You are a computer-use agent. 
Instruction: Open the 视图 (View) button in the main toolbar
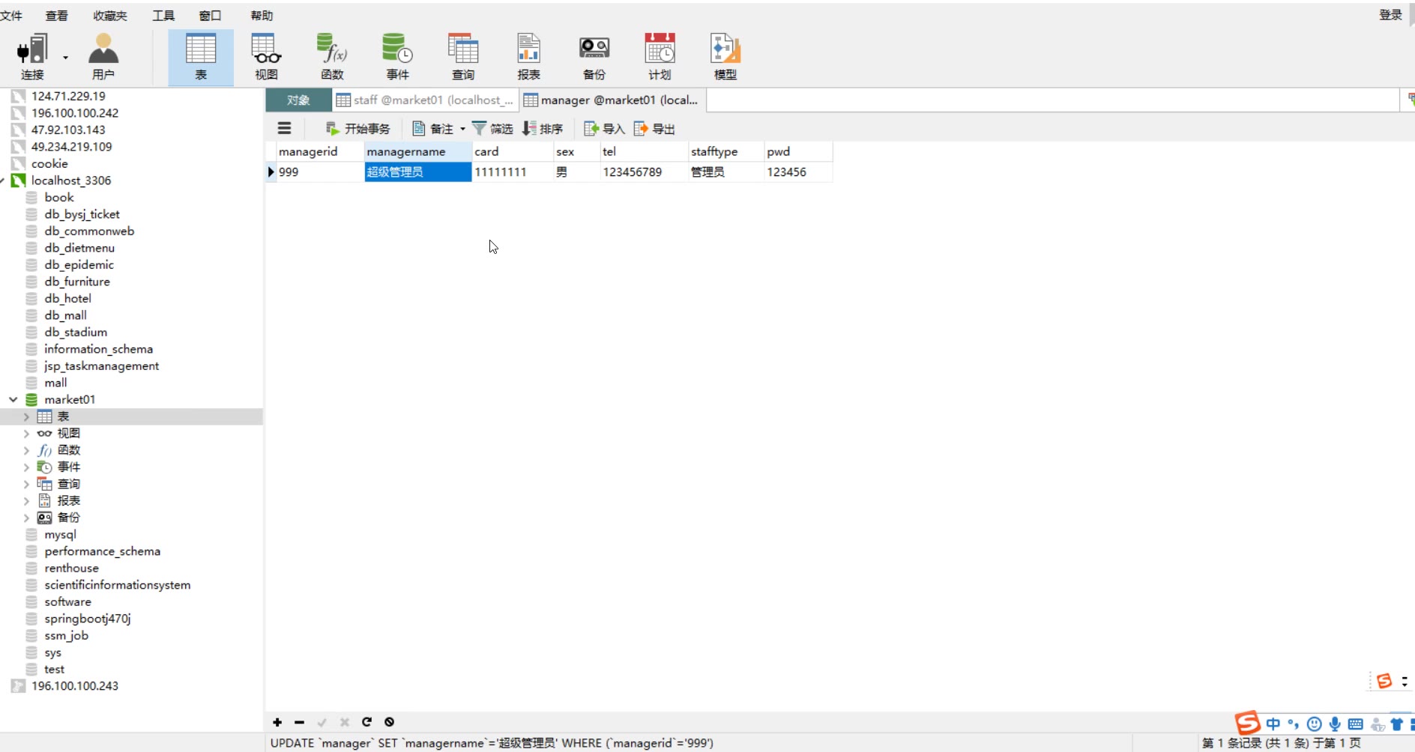266,56
